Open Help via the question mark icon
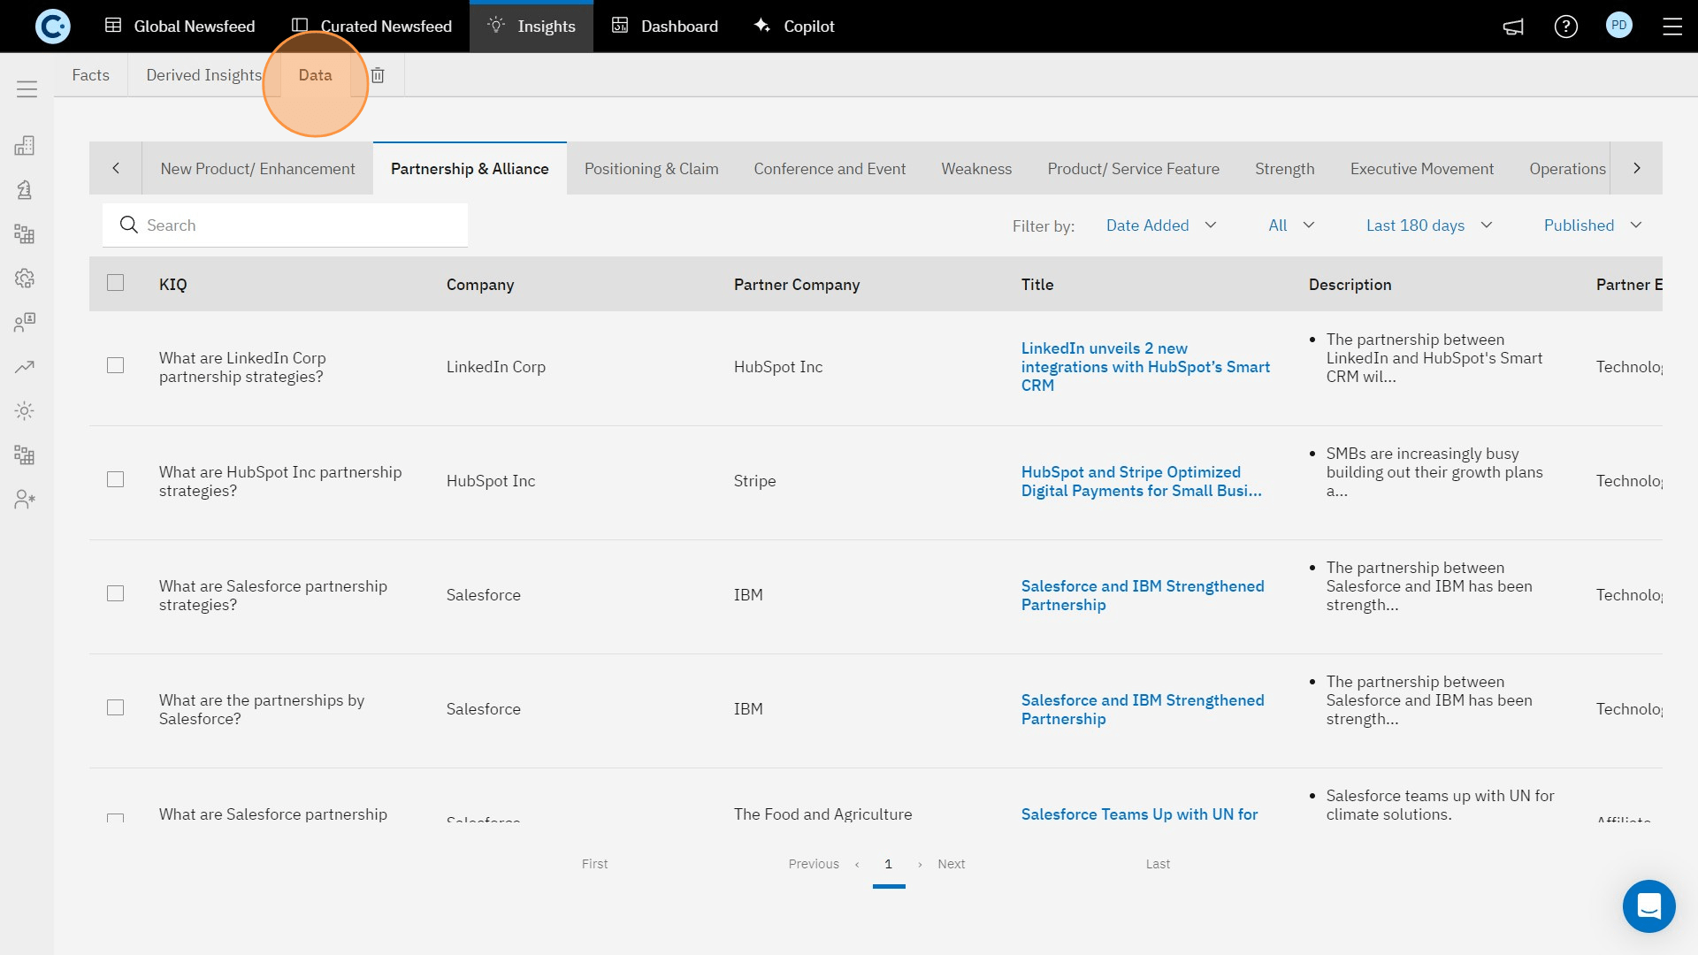The height and width of the screenshot is (955, 1698). pos(1566,27)
